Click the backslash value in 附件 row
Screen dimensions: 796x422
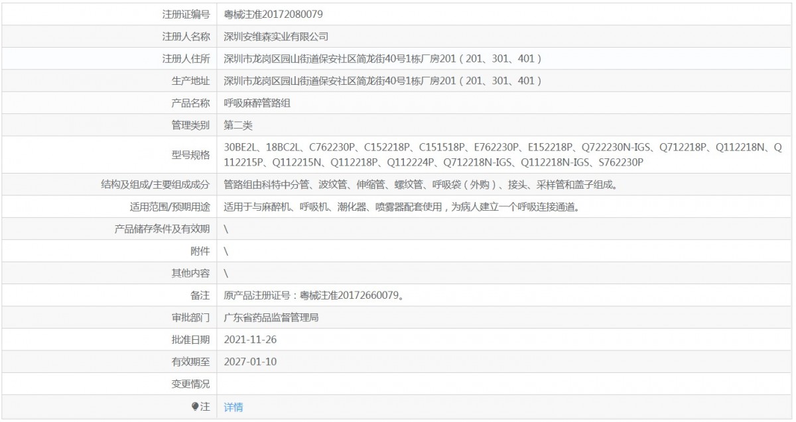pyautogui.click(x=226, y=251)
